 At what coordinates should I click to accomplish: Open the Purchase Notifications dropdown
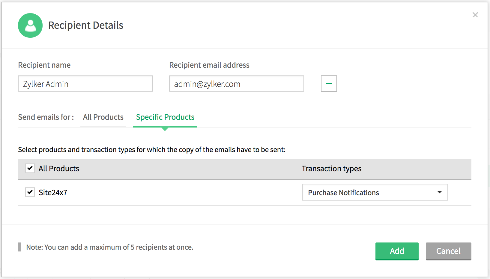tap(374, 192)
